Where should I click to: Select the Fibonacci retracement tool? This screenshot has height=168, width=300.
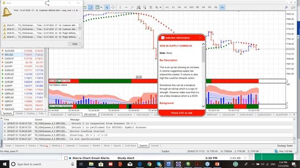pos(144,7)
